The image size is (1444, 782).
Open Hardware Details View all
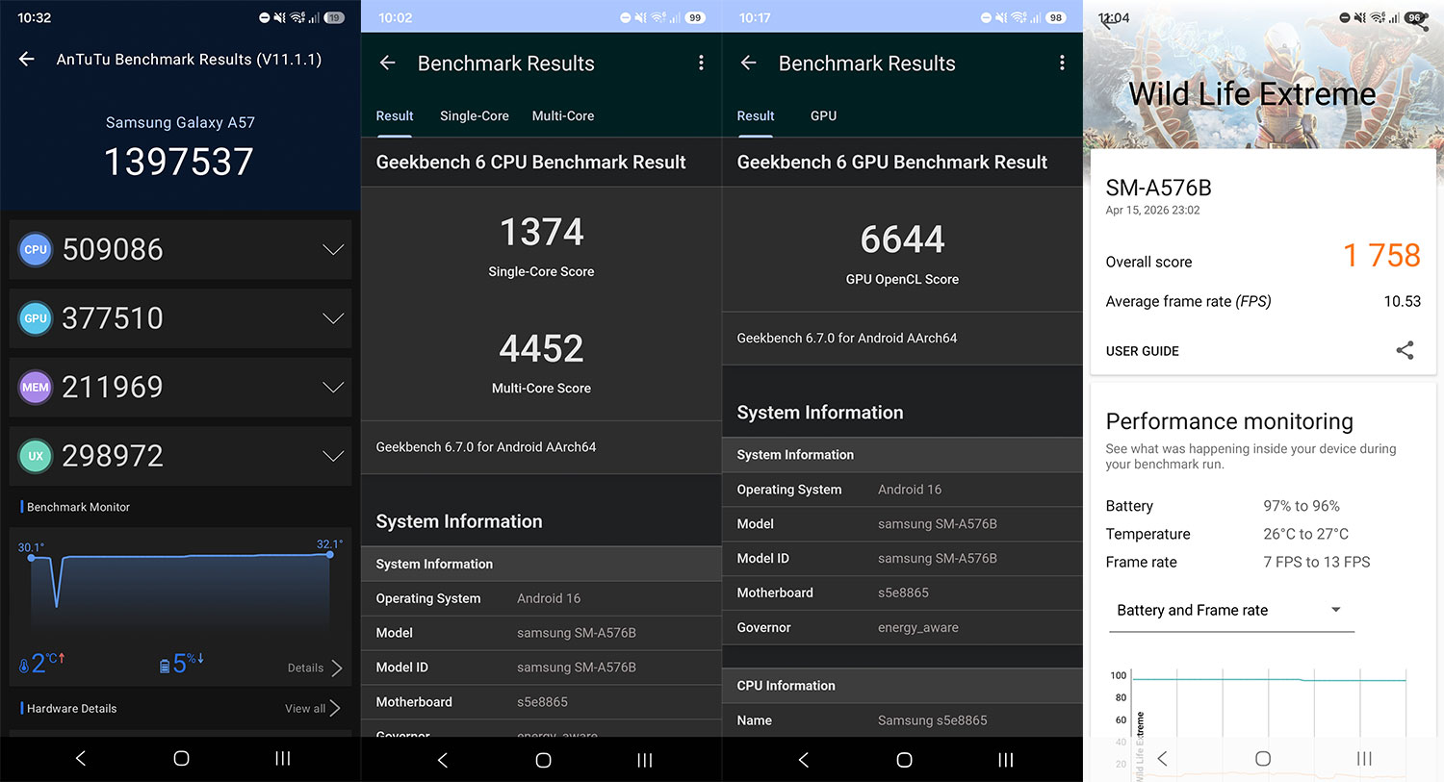[x=313, y=709]
